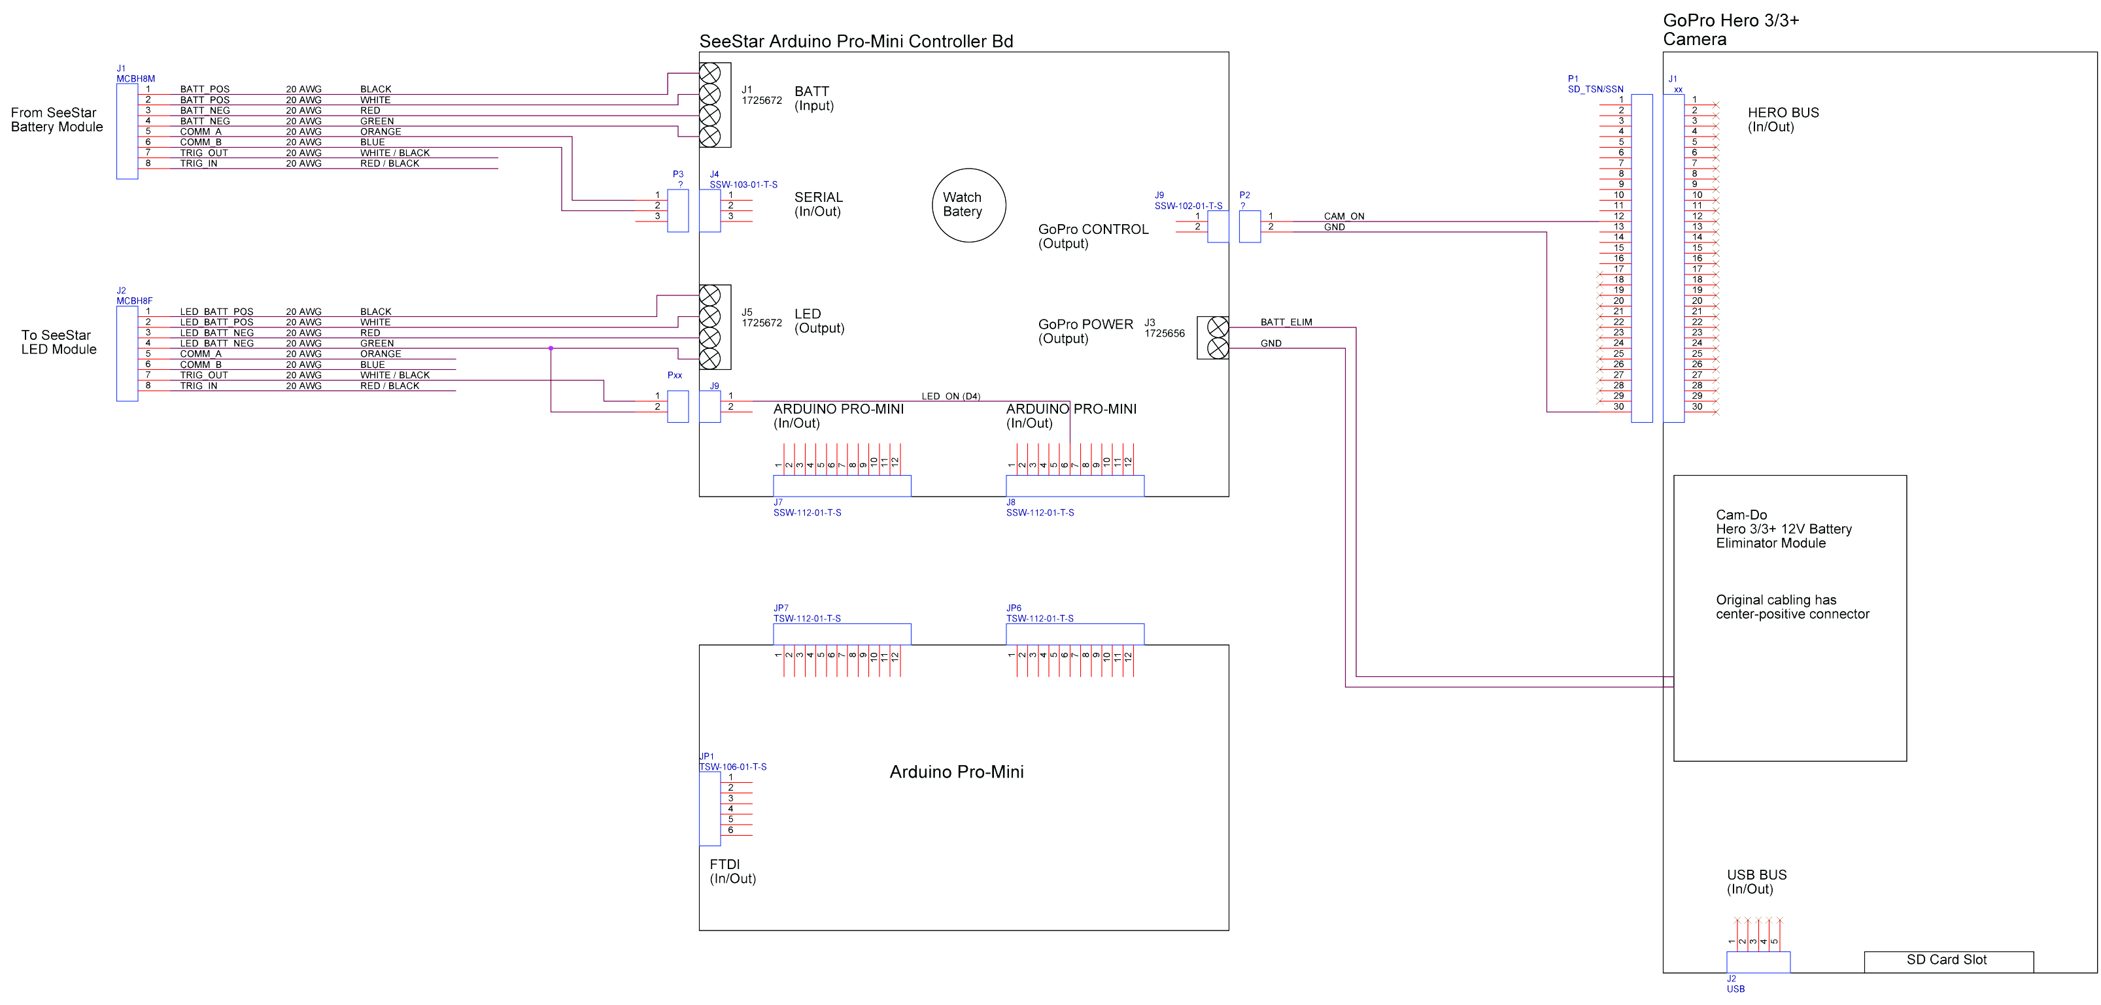Click COMM_B label on LED Module connector
Screen dimensions: 2101x1005
click(200, 365)
